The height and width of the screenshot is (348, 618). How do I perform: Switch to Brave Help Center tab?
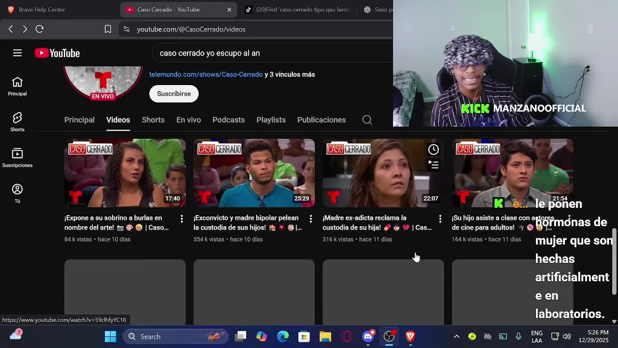(x=41, y=10)
